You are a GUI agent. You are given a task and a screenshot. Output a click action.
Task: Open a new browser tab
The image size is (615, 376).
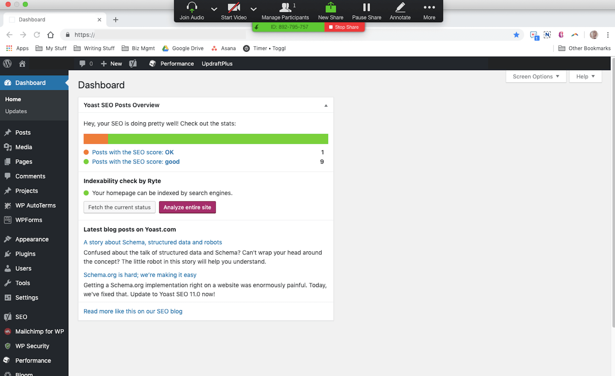point(115,20)
